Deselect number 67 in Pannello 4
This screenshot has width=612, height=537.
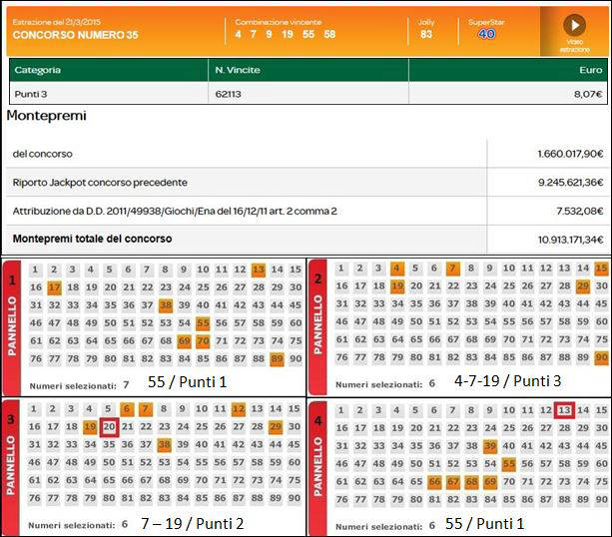[x=452, y=482]
